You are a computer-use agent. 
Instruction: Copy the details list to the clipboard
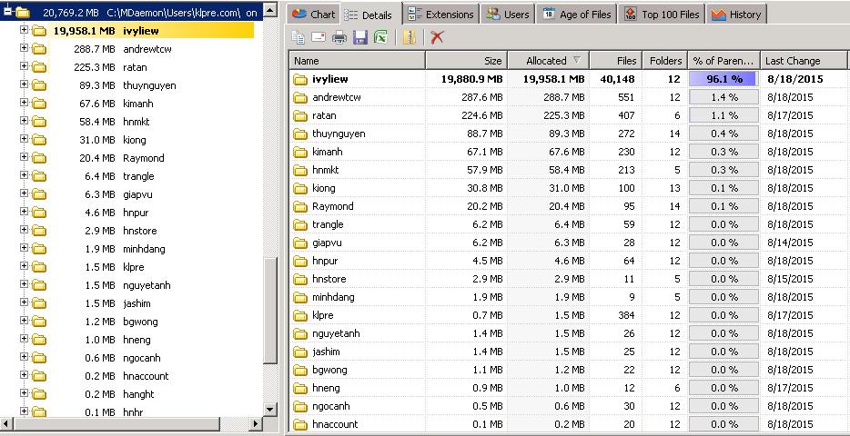pos(298,36)
